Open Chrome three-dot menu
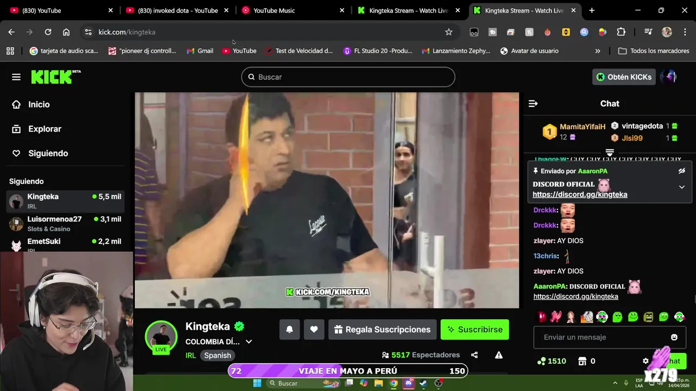The height and width of the screenshot is (391, 696). [685, 32]
